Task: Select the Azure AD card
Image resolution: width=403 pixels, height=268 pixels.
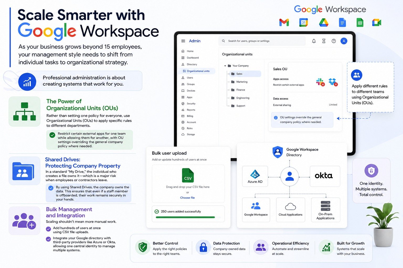Action: click(255, 176)
